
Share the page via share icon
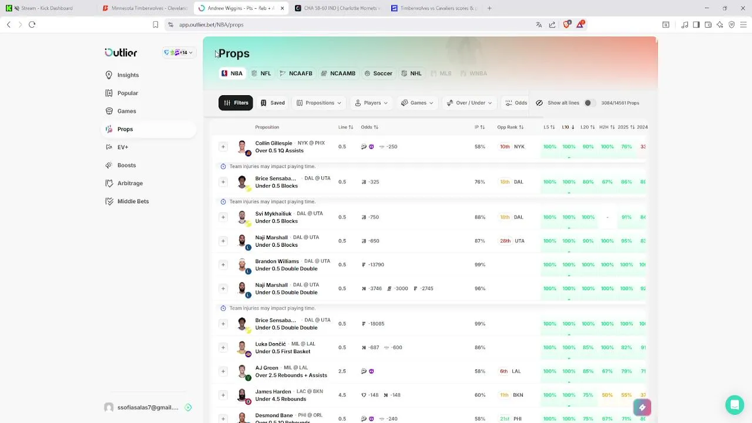click(552, 25)
